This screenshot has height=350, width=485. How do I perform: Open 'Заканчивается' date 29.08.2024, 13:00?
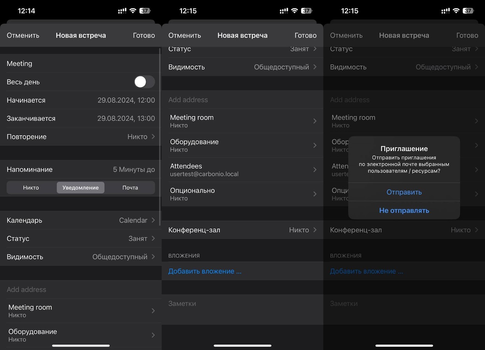(x=81, y=118)
